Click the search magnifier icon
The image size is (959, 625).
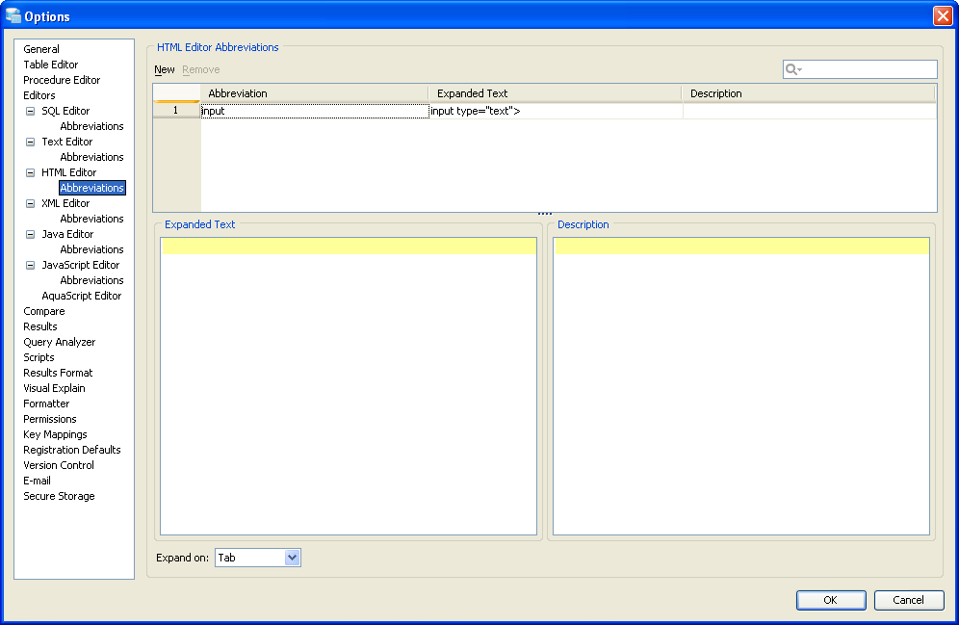coord(792,69)
